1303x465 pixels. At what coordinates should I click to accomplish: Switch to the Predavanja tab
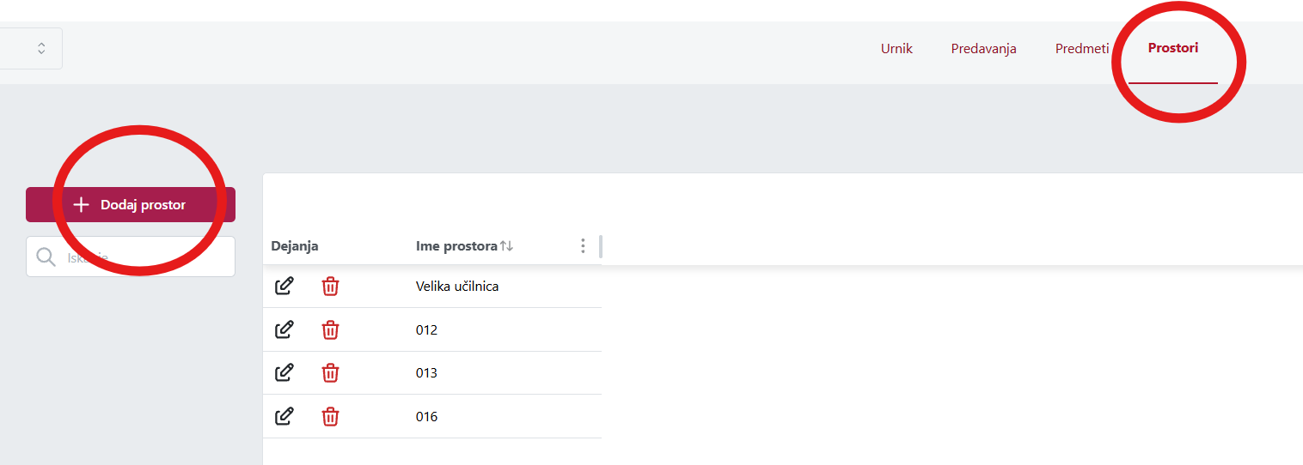(983, 48)
